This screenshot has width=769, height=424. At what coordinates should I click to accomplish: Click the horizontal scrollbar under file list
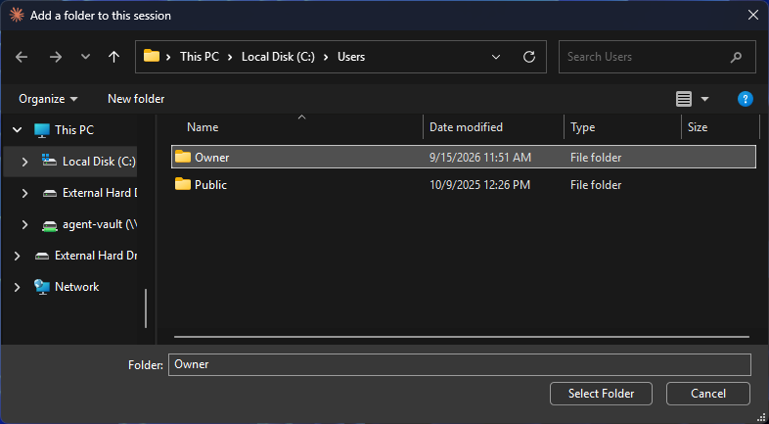click(x=462, y=337)
